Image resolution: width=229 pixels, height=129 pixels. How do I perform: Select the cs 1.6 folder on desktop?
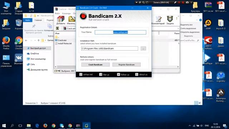pyautogui.click(x=31, y=7)
